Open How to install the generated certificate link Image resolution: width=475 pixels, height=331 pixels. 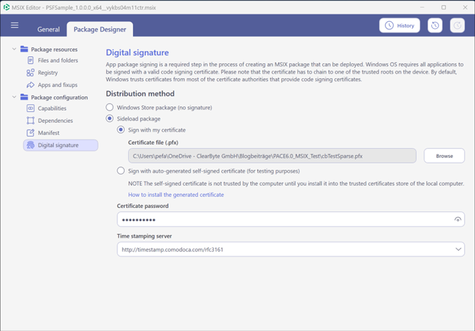[176, 195]
